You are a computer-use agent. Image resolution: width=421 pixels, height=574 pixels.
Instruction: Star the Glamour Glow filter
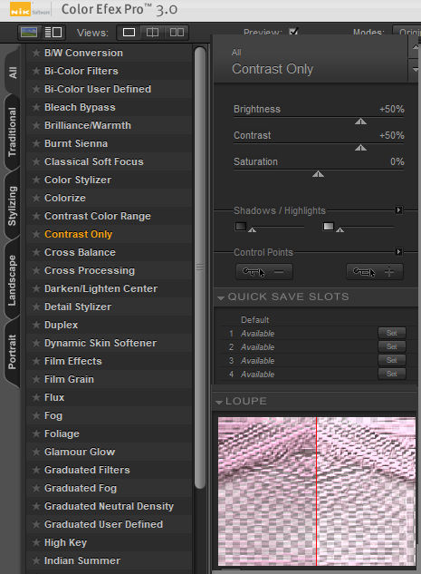[36, 452]
